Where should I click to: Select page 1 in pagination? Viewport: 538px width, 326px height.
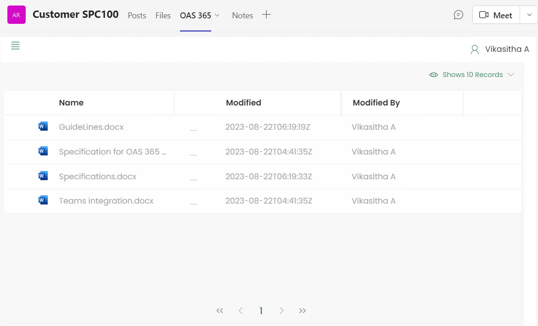pos(261,311)
